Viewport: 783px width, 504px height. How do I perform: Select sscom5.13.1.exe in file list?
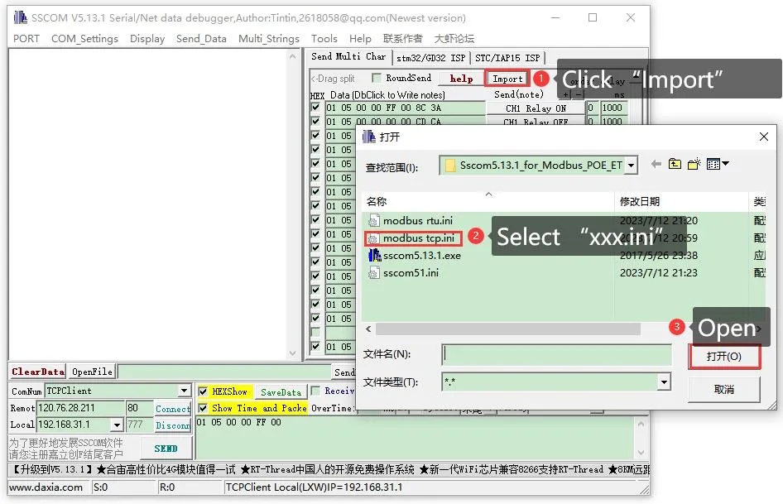(x=421, y=255)
